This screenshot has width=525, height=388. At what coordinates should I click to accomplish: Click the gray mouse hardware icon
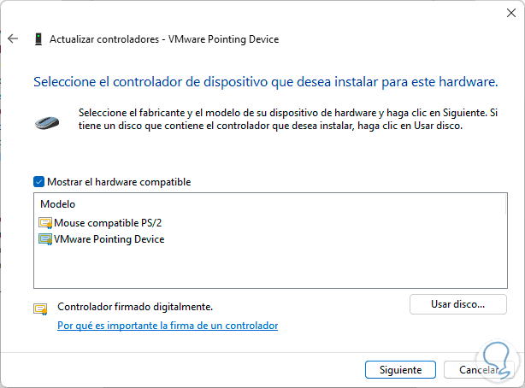coord(47,121)
